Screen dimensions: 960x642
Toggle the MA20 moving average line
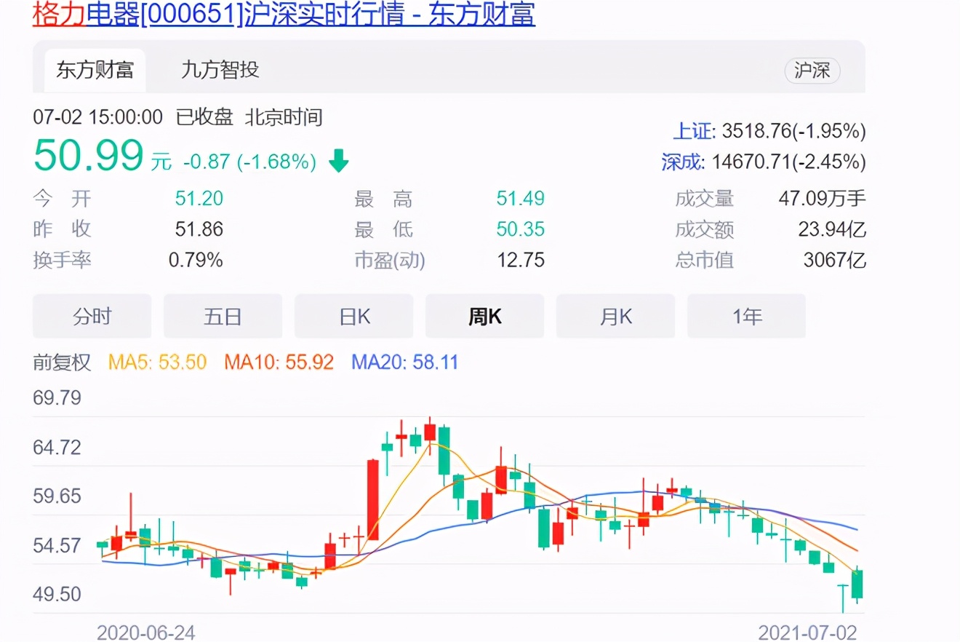[x=404, y=362]
